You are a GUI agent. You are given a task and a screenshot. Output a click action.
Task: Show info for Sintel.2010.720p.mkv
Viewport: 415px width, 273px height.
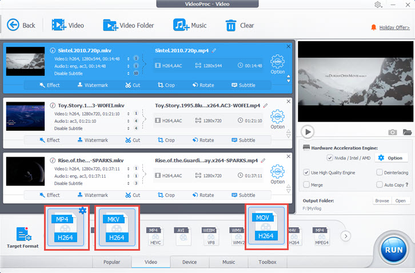click(53, 50)
